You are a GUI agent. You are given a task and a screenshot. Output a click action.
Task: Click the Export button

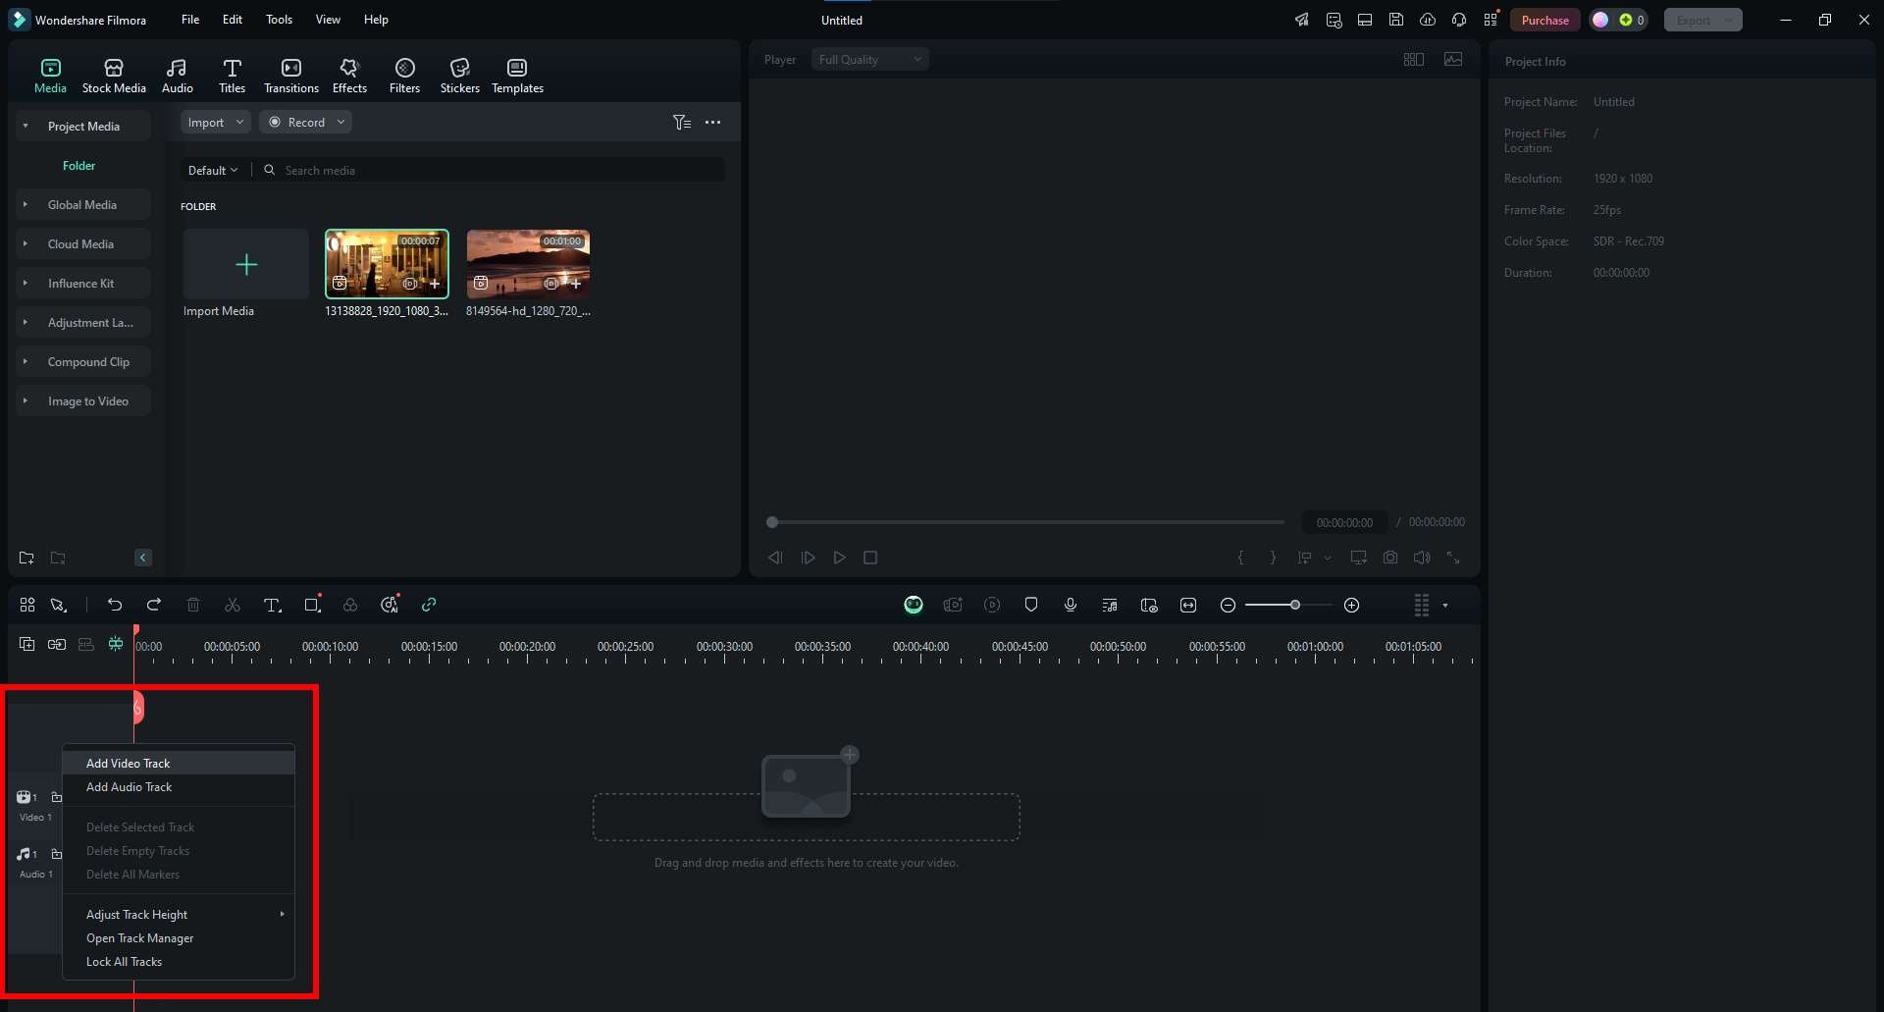1702,20
